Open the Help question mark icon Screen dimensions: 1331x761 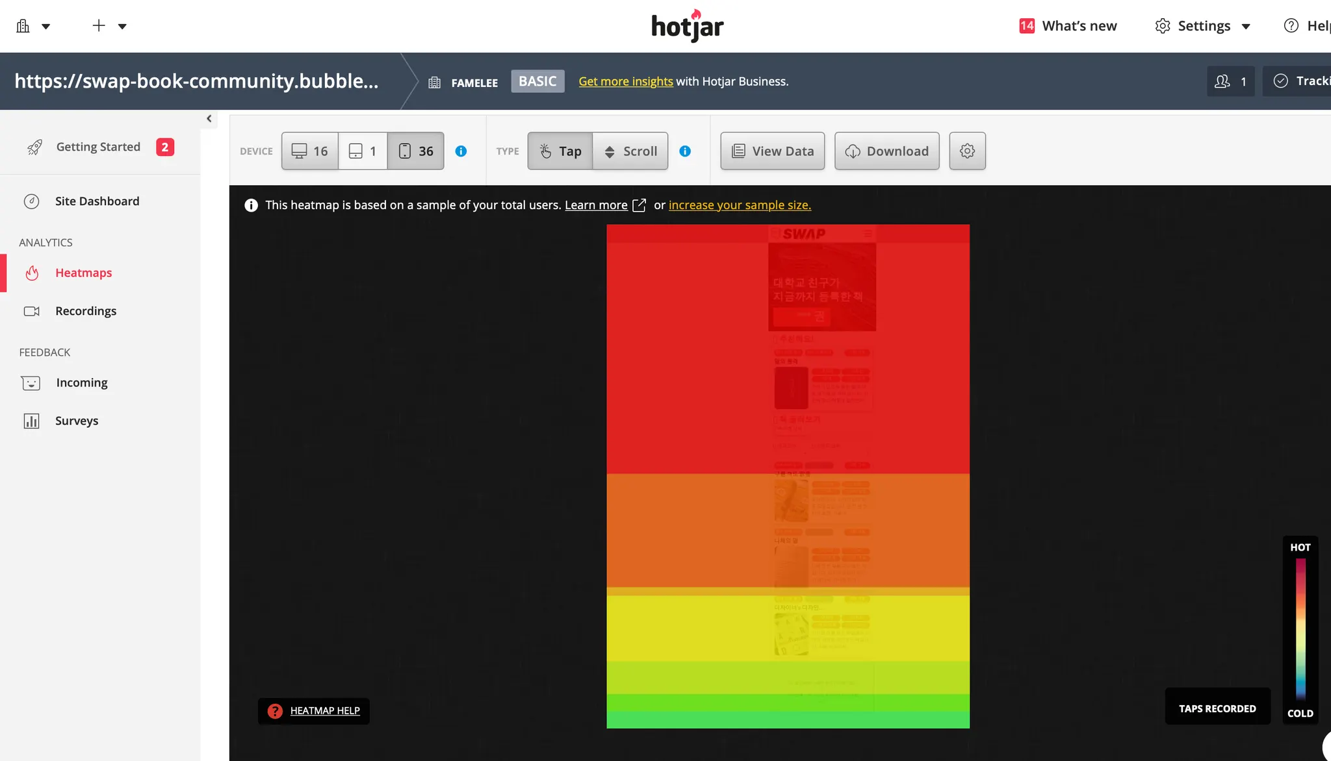tap(1291, 26)
